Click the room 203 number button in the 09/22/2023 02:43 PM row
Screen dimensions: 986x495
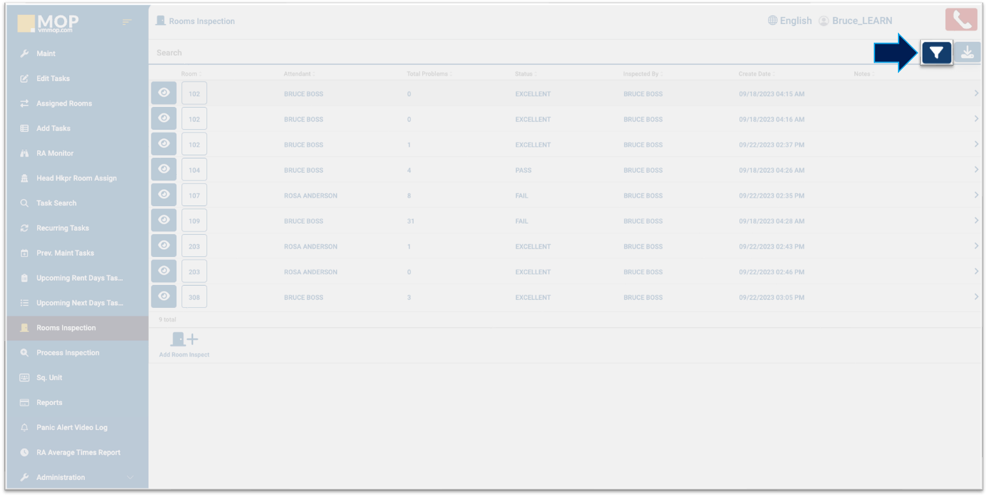click(194, 247)
